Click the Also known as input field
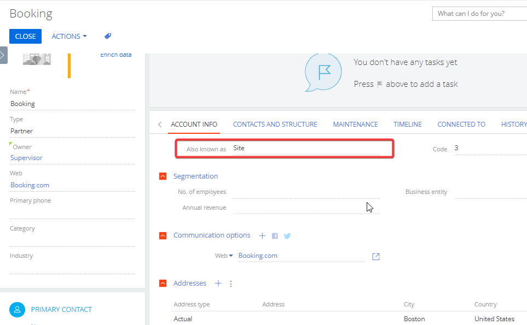 tap(306, 148)
